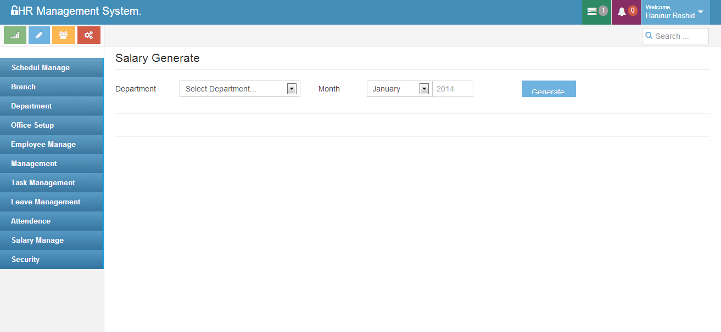Click the year field showing 2014
The height and width of the screenshot is (332, 721).
tap(452, 89)
